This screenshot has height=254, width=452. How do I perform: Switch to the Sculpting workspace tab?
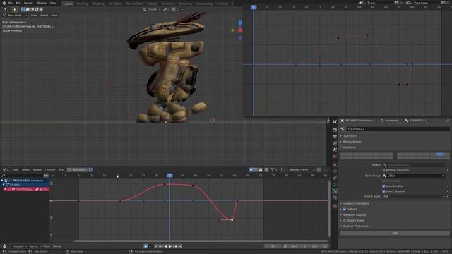98,4
